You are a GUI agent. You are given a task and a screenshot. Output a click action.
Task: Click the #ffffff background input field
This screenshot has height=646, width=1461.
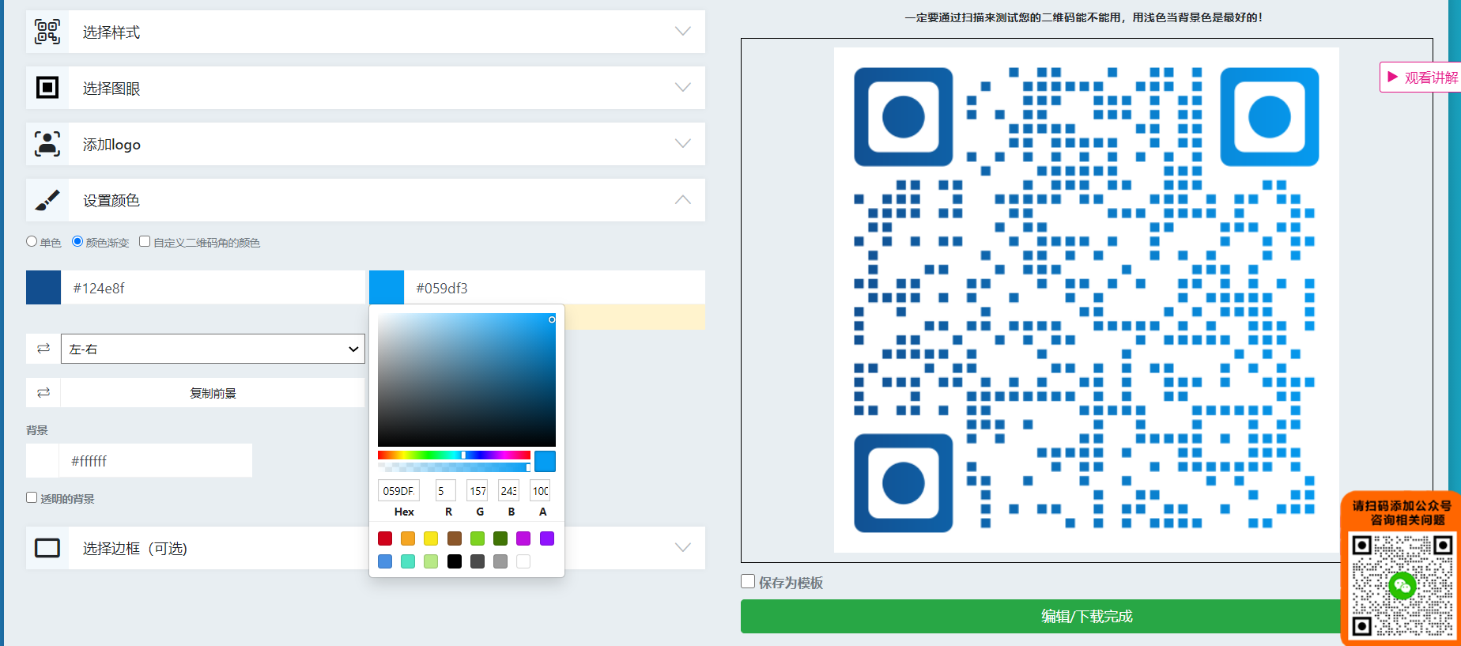coord(156,460)
